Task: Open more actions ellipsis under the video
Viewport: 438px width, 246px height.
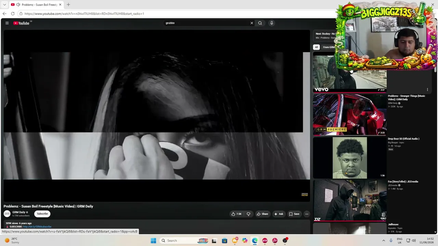Action: point(307,214)
